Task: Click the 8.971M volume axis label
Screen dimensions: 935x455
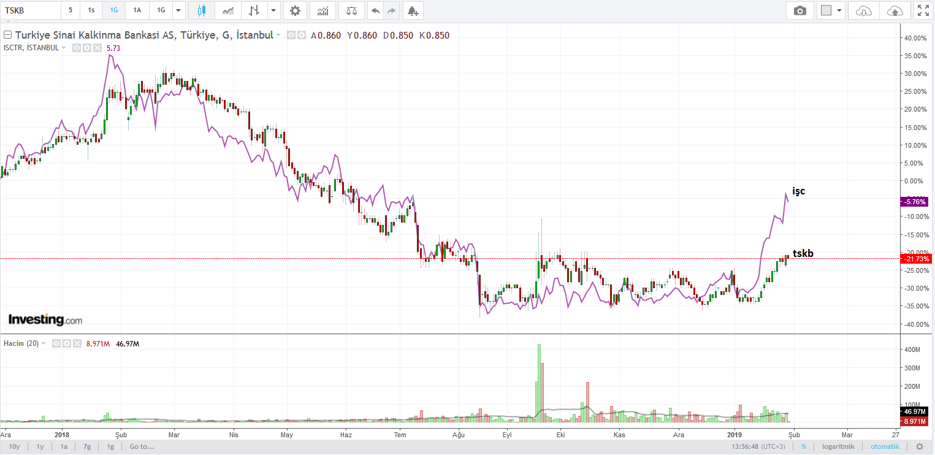Action: point(915,422)
